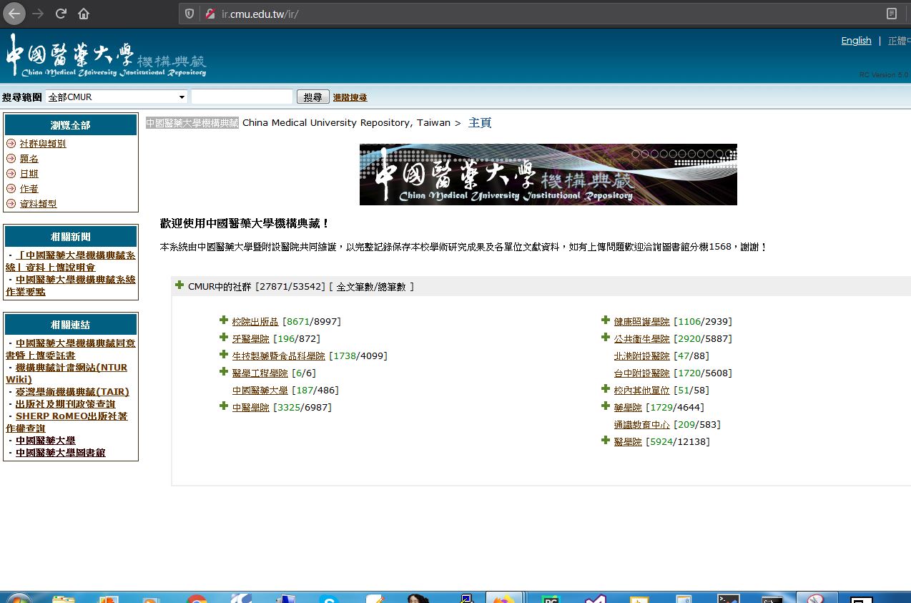This screenshot has width=911, height=603.
Task: Click the 搜尋 search button
Action: 312,97
